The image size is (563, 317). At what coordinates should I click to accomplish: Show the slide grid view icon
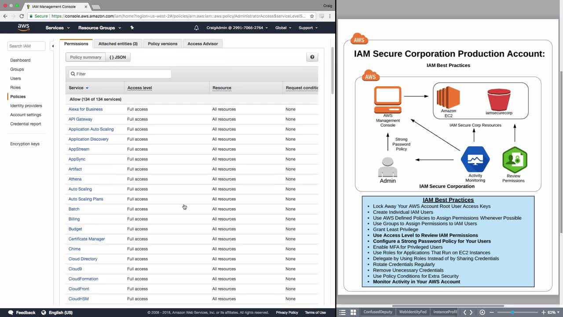pos(353,312)
